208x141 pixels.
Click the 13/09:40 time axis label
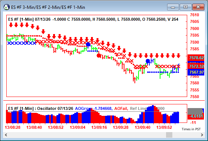143,127
